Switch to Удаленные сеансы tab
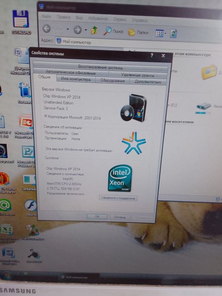Image resolution: width=222 pixels, height=296 pixels. click(x=137, y=75)
